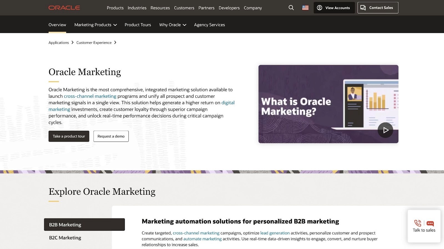Click Take a product tour
Screen dimensions: 444x249
(69, 136)
